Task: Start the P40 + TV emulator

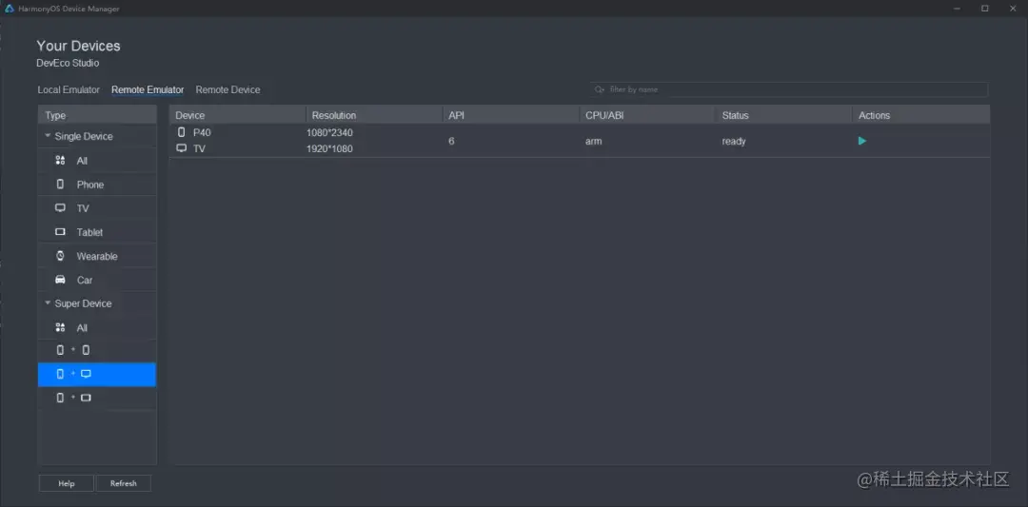Action: point(862,141)
